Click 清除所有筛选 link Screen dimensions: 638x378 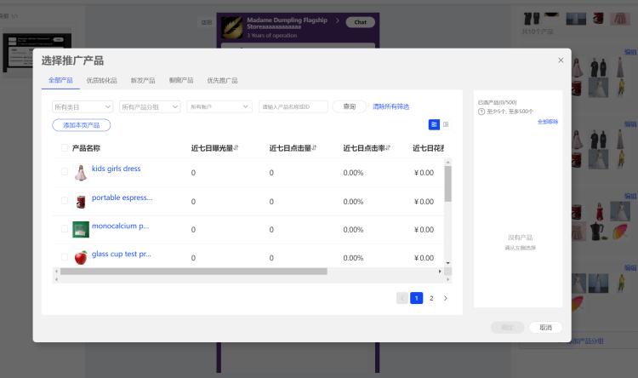click(390, 106)
